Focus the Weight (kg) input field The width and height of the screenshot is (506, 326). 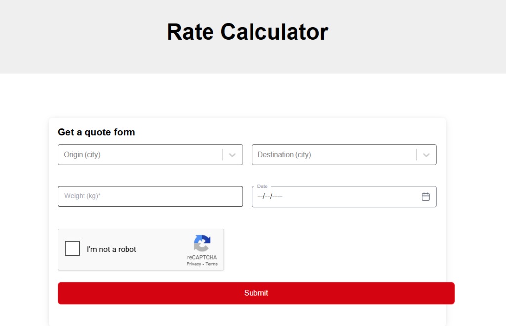pyautogui.click(x=150, y=196)
